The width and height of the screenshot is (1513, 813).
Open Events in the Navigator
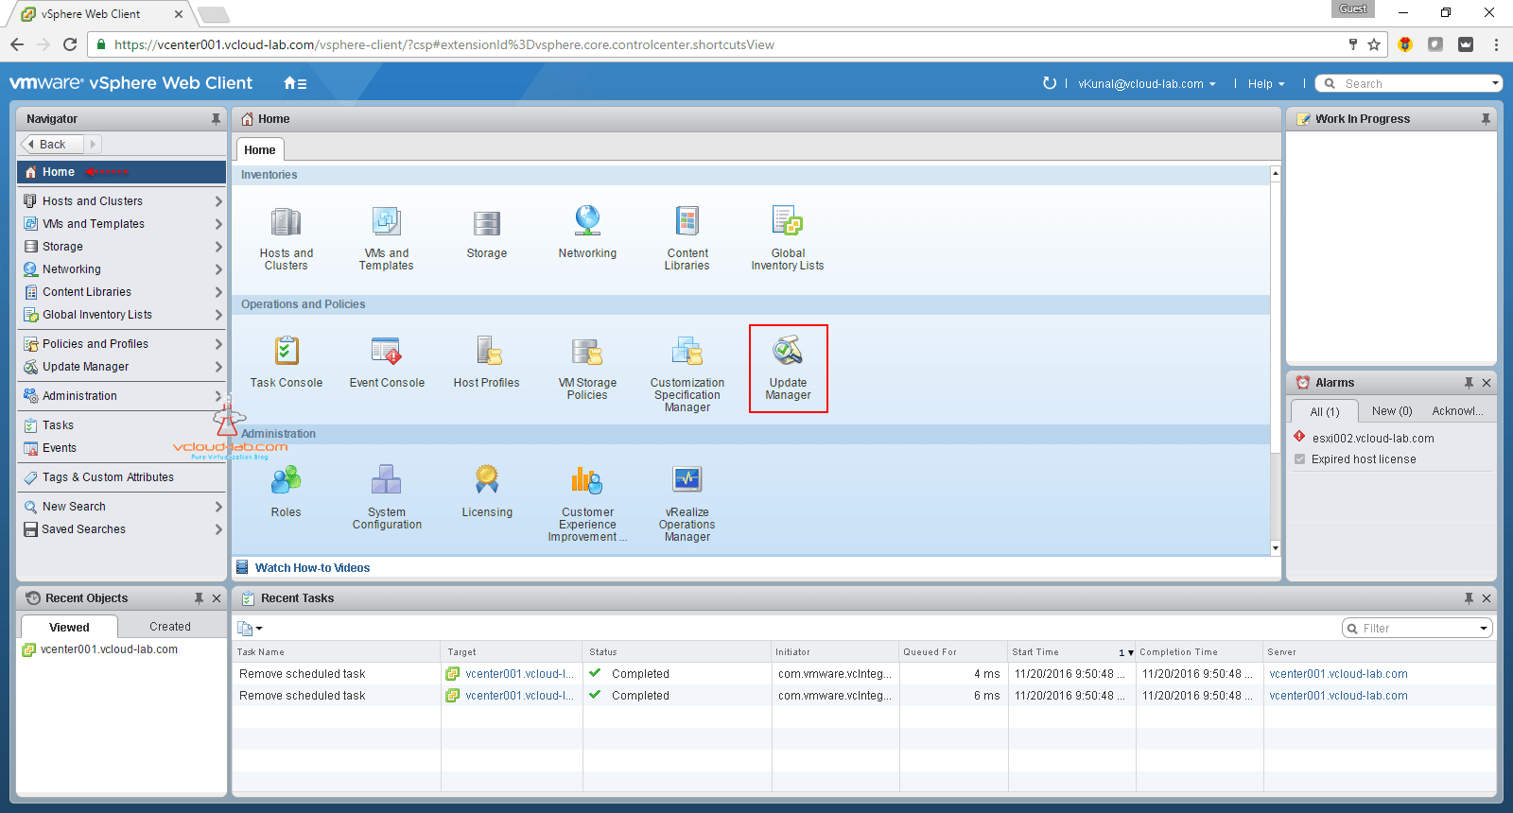(121, 448)
